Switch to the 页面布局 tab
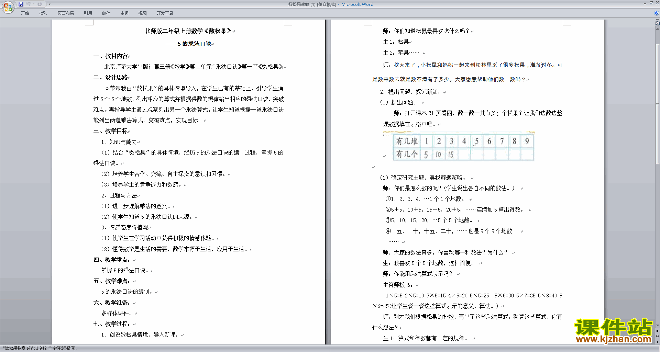The width and height of the screenshot is (660, 352). click(x=65, y=13)
